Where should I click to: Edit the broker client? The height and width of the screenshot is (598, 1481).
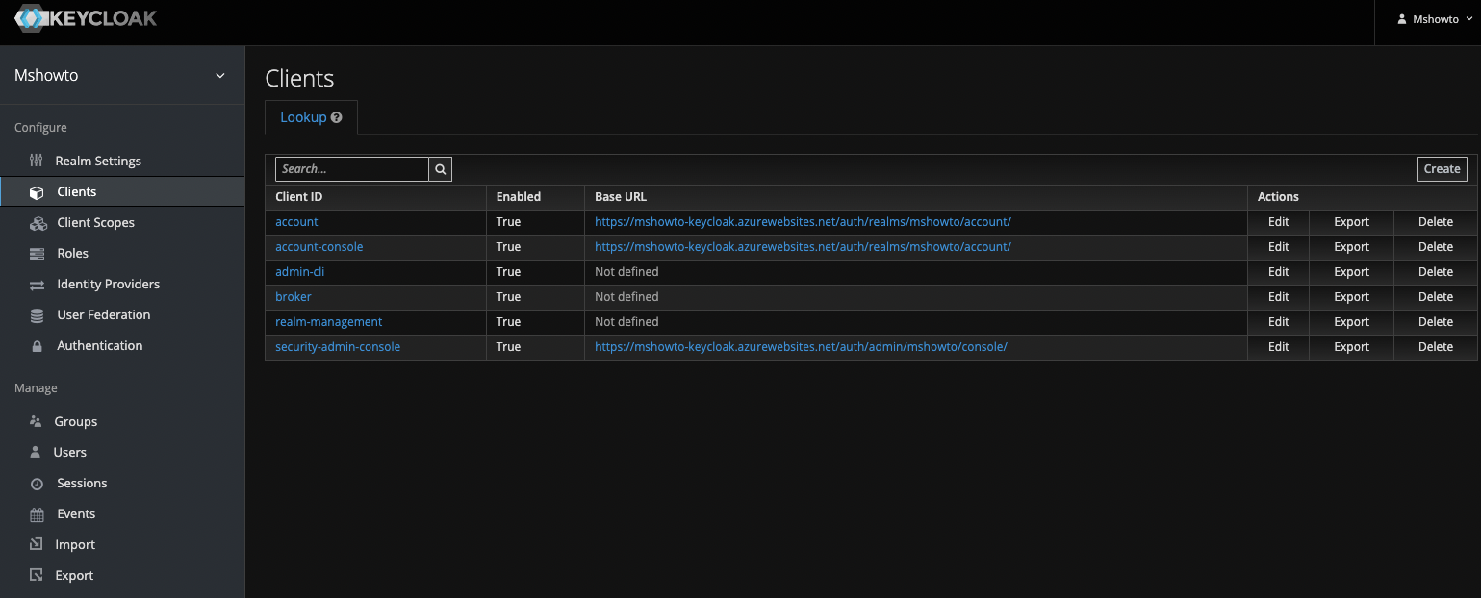[1278, 297]
